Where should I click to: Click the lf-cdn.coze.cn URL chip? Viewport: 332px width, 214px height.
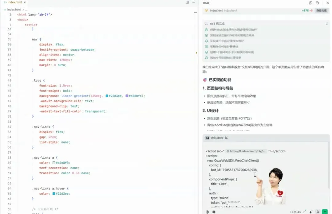point(246,151)
